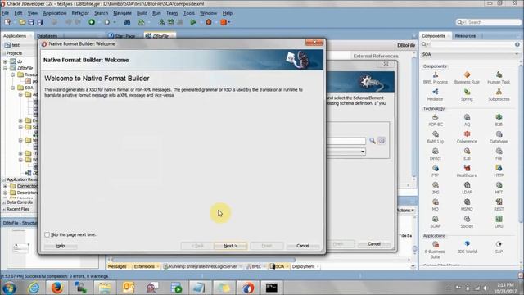Click the Save All toolbar icon
The width and height of the screenshot is (524, 295).
click(40, 22)
